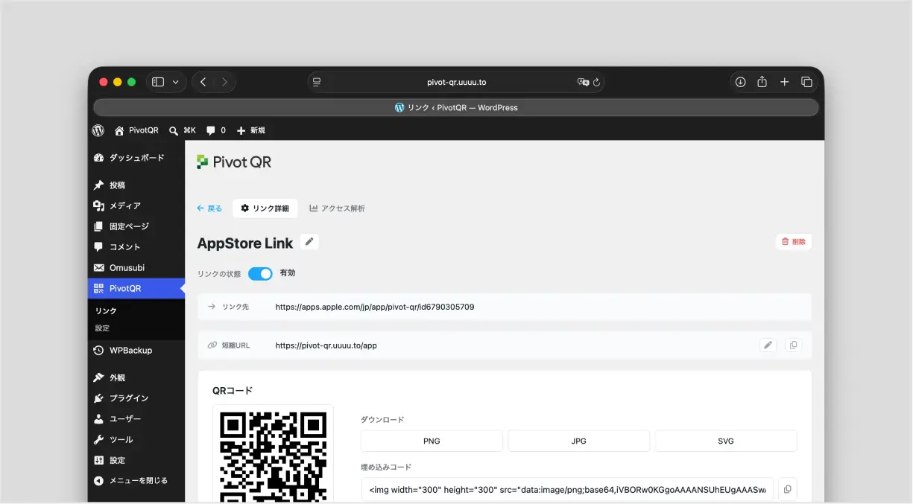
Task: Click the WordPress logo in admin bar
Action: pyautogui.click(x=98, y=130)
